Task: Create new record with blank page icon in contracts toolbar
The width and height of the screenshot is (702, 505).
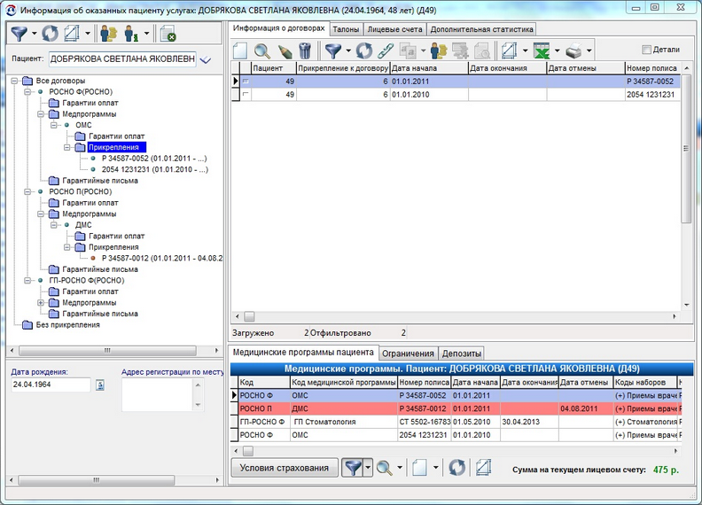Action: pyautogui.click(x=240, y=50)
